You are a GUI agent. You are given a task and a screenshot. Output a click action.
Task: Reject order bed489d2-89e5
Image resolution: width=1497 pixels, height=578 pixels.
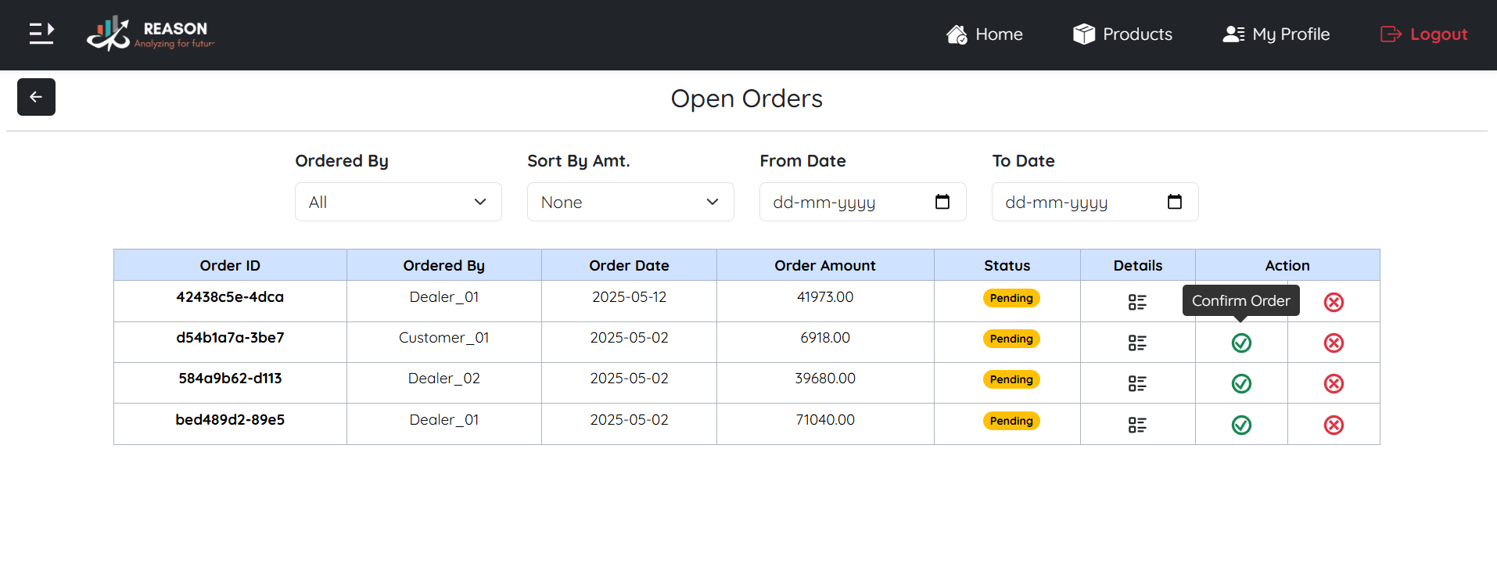click(x=1334, y=425)
